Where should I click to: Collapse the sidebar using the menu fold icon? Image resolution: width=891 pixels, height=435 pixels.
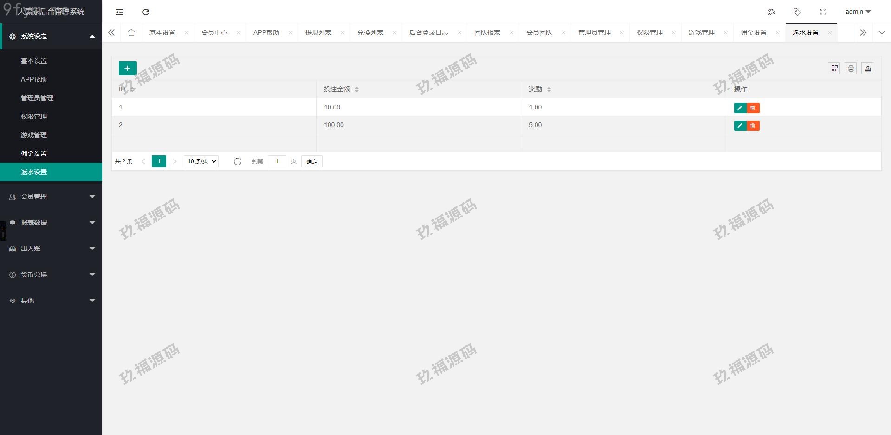[120, 12]
